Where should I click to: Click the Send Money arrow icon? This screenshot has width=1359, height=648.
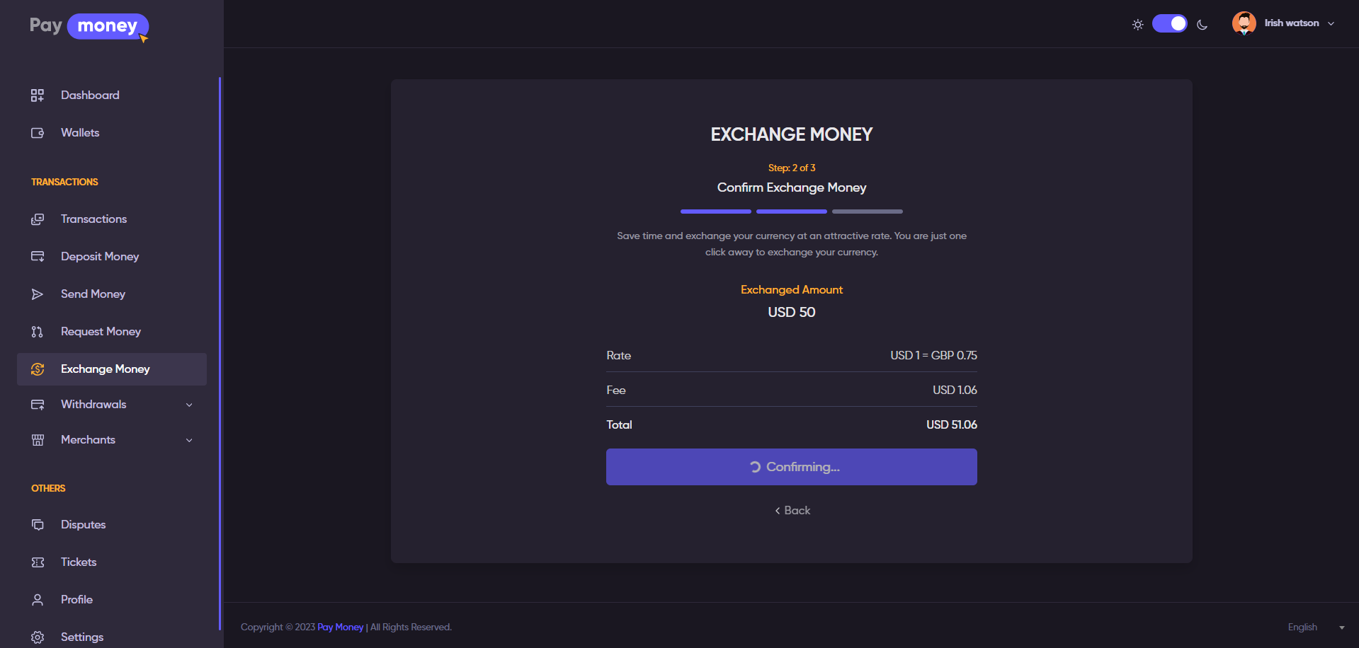pos(38,294)
